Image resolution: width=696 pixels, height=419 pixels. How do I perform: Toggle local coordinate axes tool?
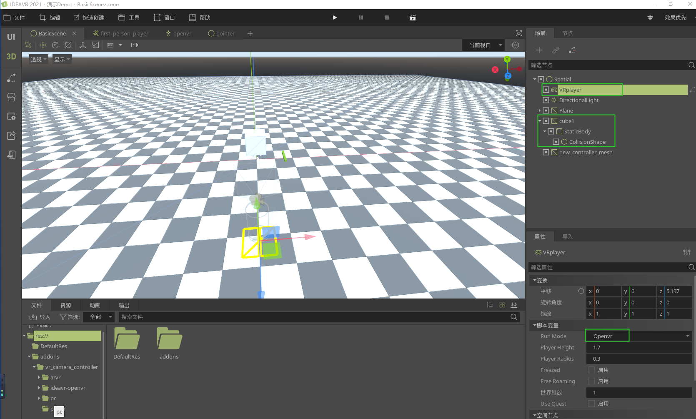[83, 45]
